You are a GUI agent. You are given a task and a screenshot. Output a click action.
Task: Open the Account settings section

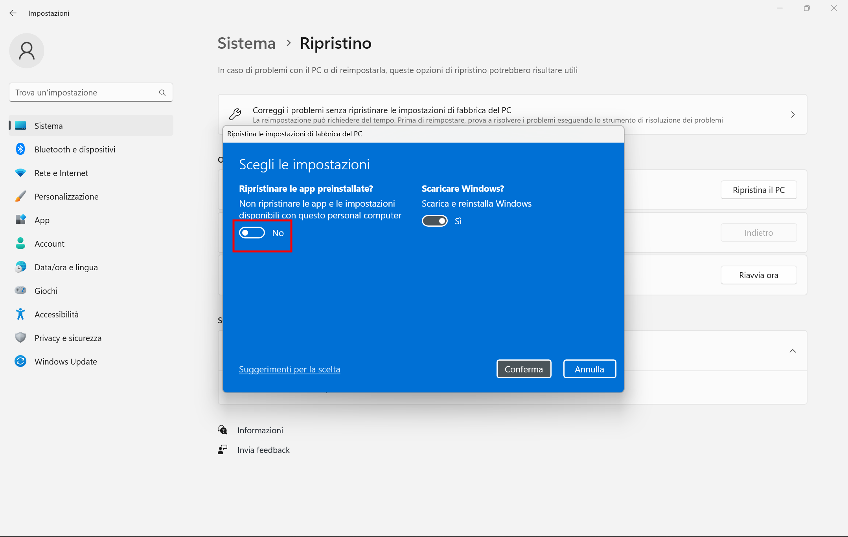49,244
